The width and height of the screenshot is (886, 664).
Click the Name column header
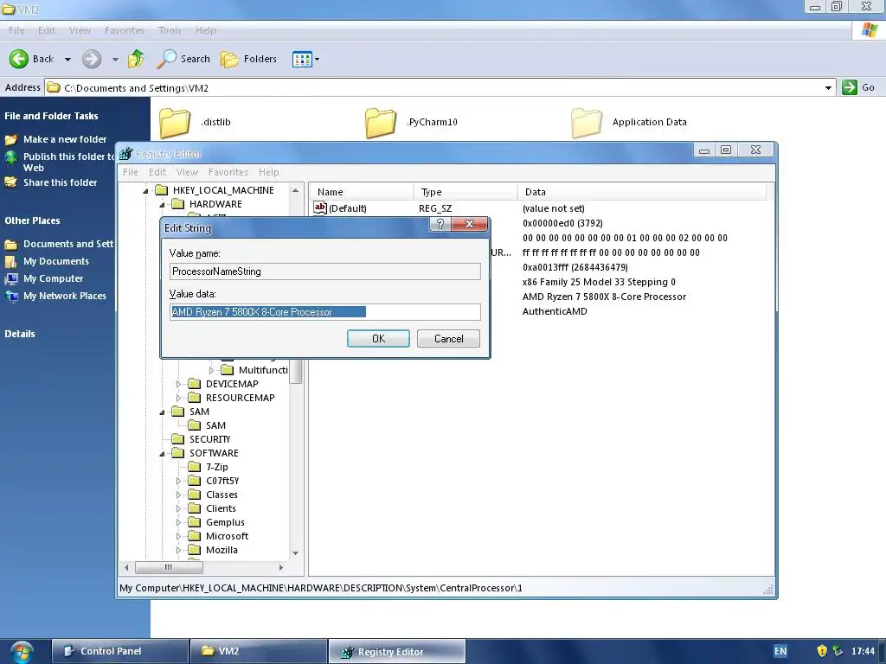click(362, 192)
